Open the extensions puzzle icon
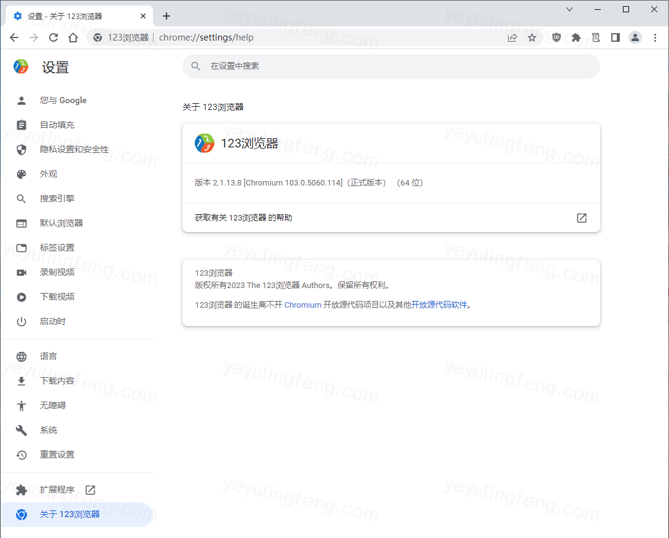 click(x=576, y=37)
